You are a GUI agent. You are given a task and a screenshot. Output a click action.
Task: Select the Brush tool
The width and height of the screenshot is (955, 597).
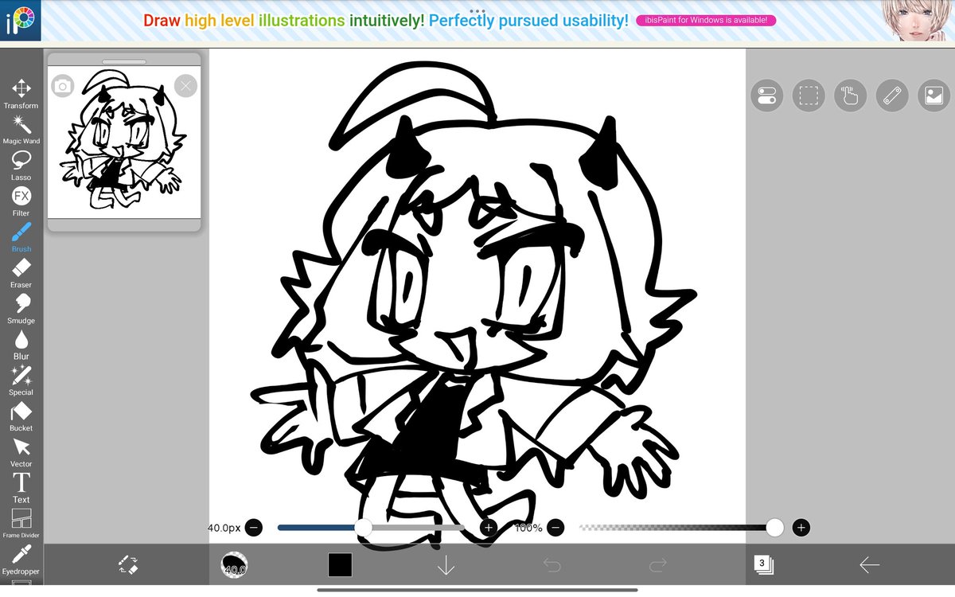pyautogui.click(x=21, y=237)
